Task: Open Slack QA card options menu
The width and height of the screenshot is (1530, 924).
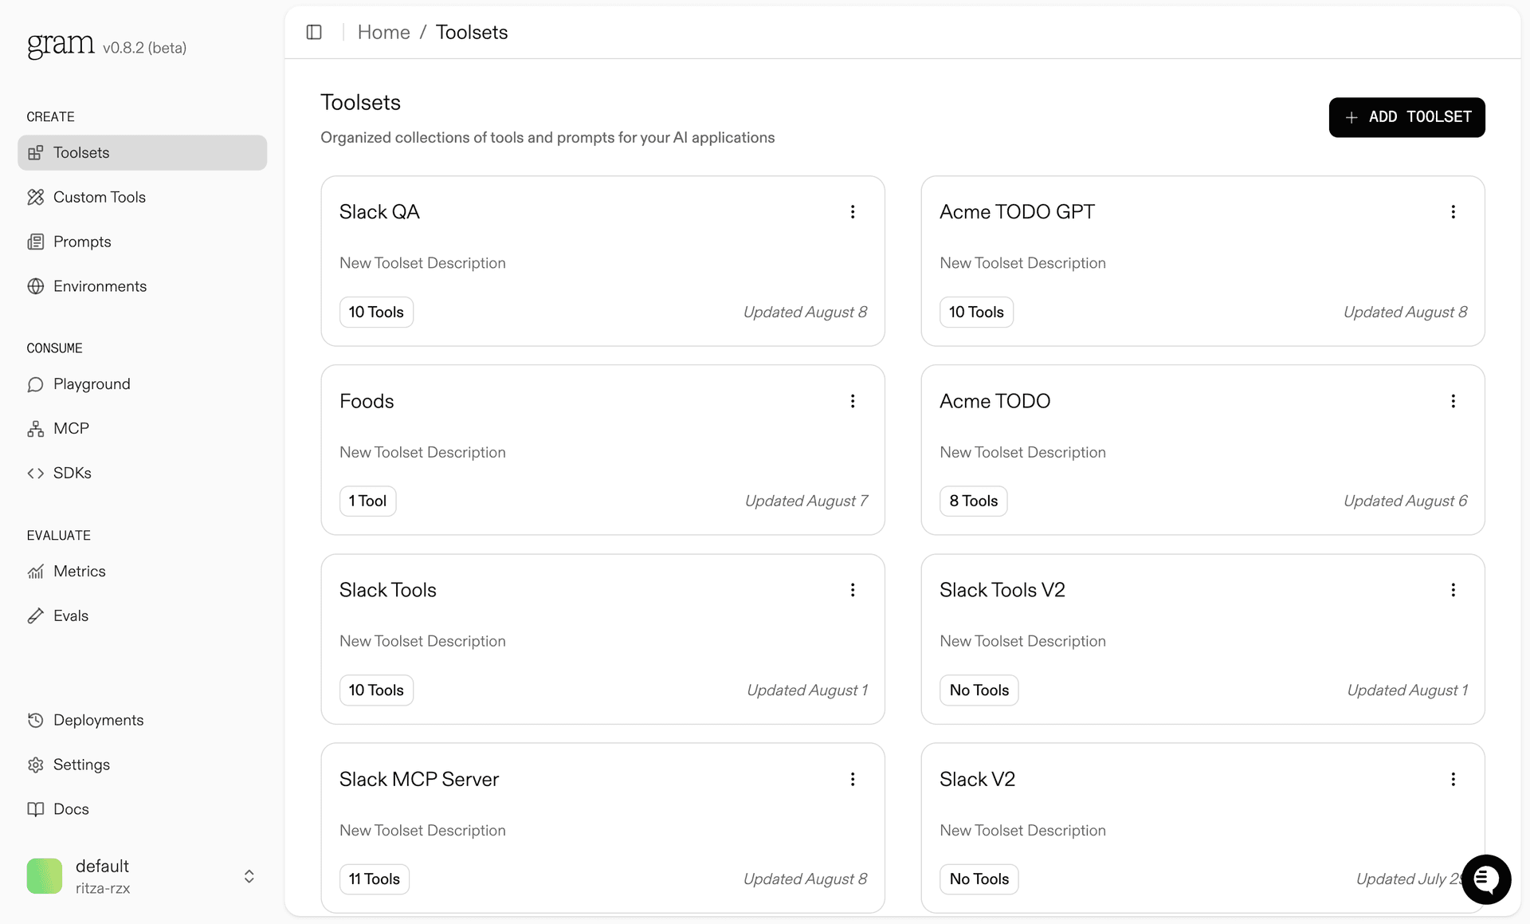Action: click(x=853, y=212)
